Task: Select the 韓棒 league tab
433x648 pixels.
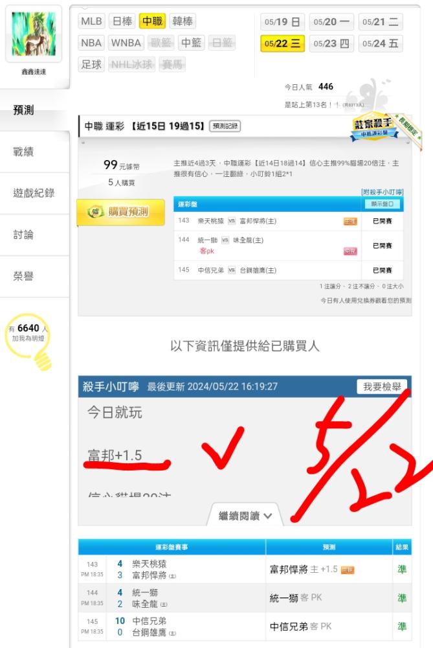Action: (183, 21)
